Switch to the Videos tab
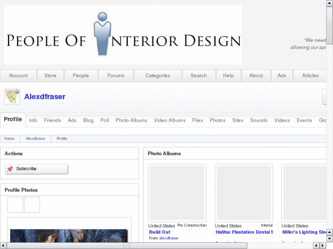This screenshot has height=249, width=333. (x=282, y=120)
